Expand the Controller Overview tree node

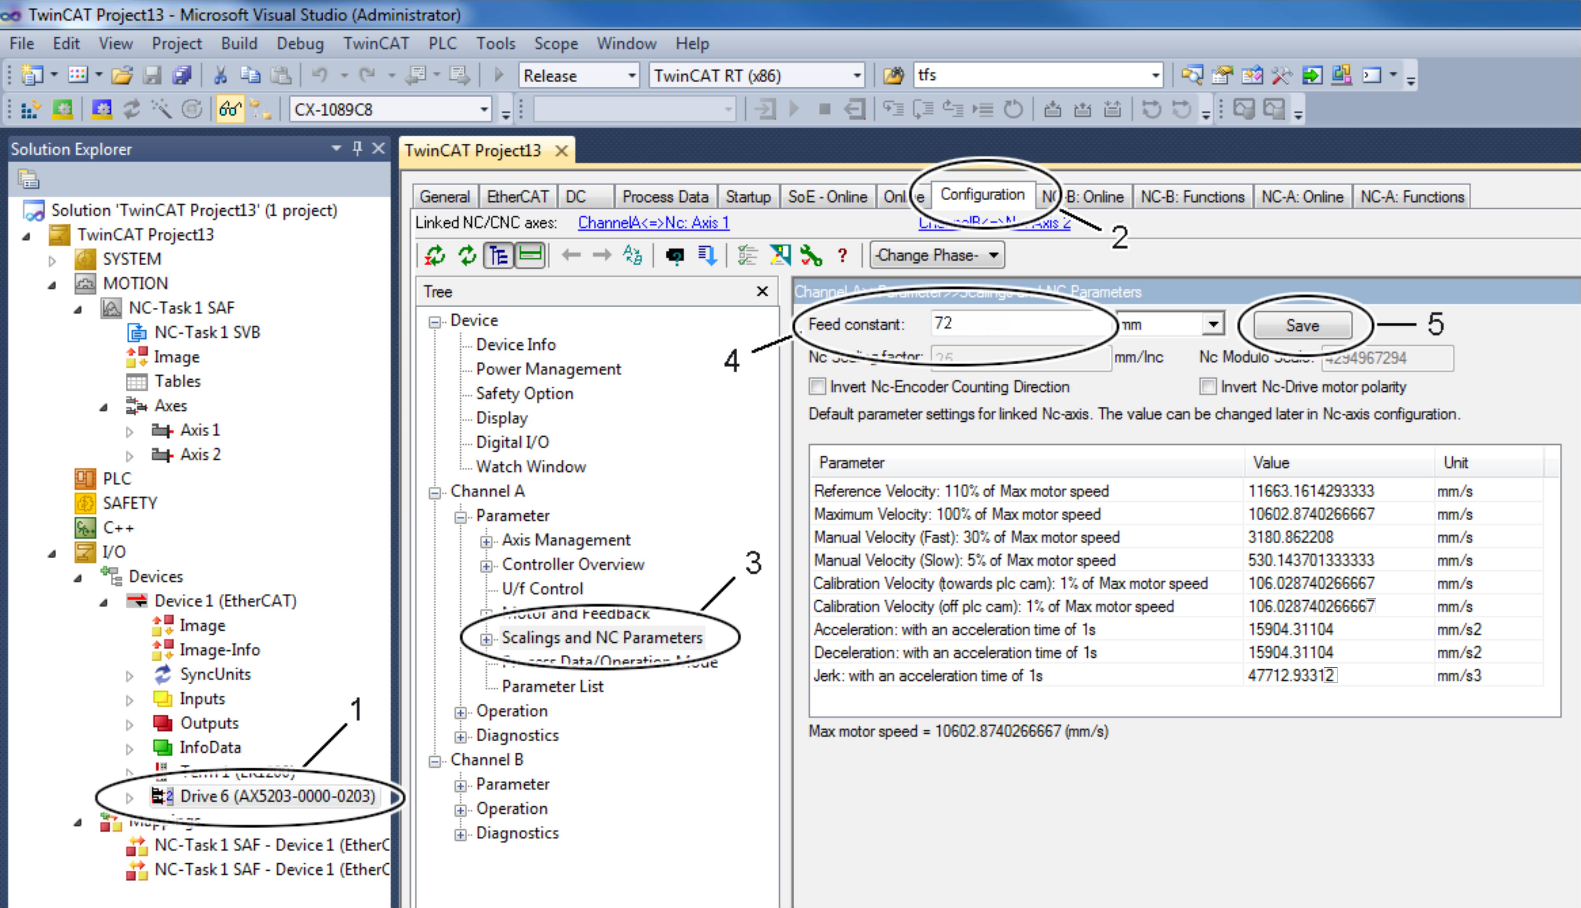(x=486, y=566)
